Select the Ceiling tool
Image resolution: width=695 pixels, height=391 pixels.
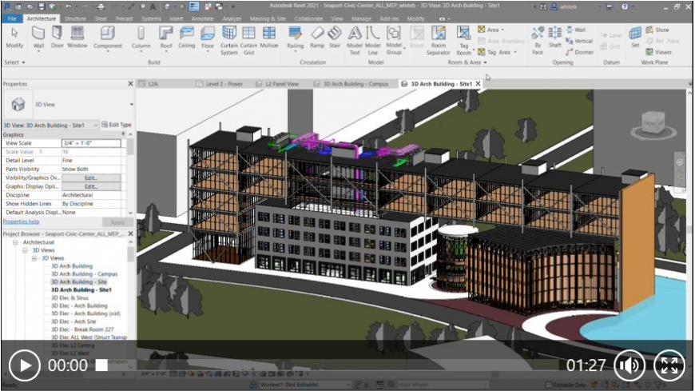coord(187,38)
